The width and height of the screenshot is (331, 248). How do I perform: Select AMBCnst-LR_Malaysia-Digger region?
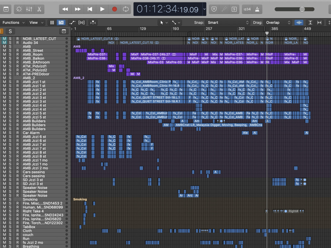(211, 125)
